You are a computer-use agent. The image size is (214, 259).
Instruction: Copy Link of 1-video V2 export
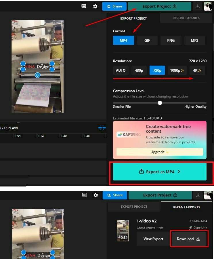point(198,228)
